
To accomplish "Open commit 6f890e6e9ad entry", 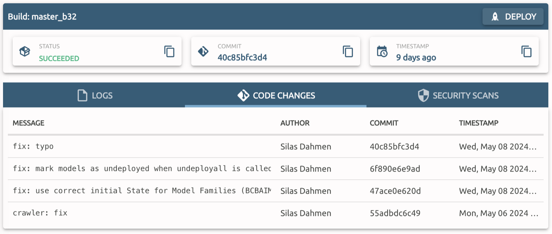I will (x=276, y=169).
